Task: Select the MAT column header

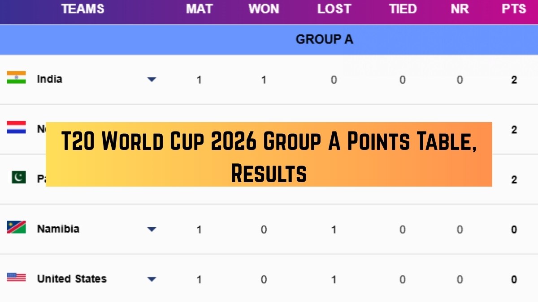Action: (x=199, y=9)
